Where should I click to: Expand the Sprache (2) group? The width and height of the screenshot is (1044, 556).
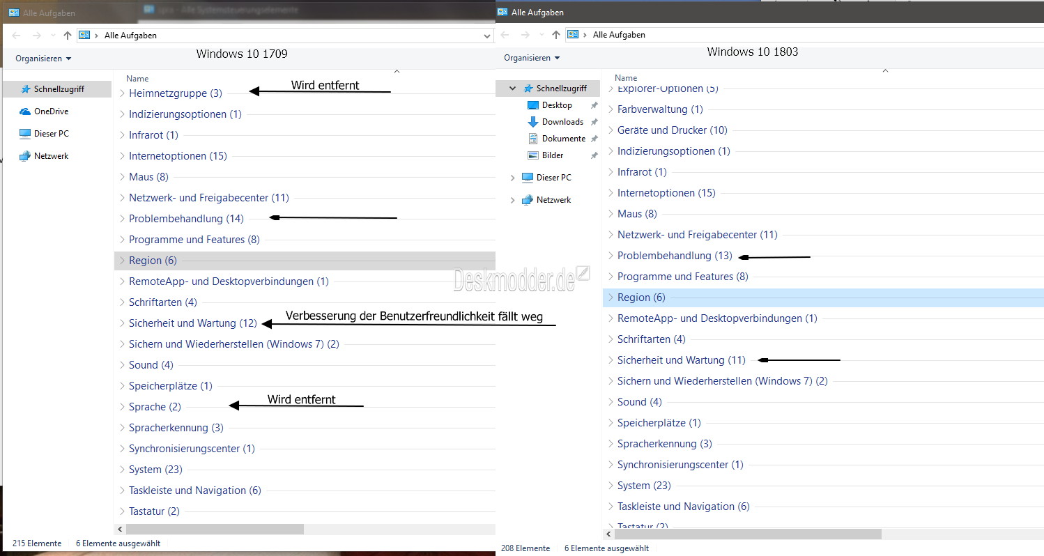tap(123, 407)
